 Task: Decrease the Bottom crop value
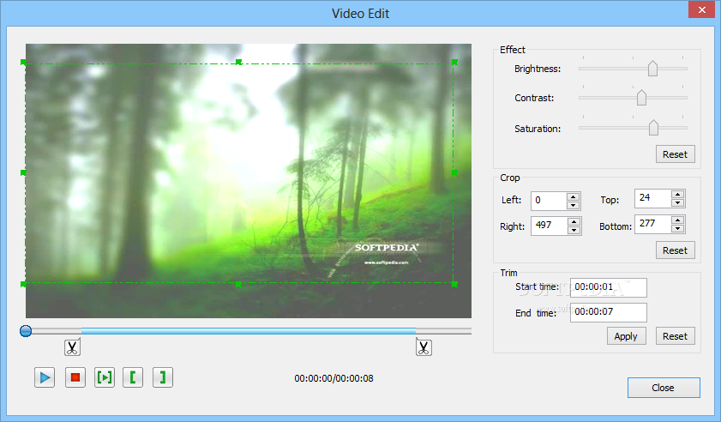(x=677, y=229)
